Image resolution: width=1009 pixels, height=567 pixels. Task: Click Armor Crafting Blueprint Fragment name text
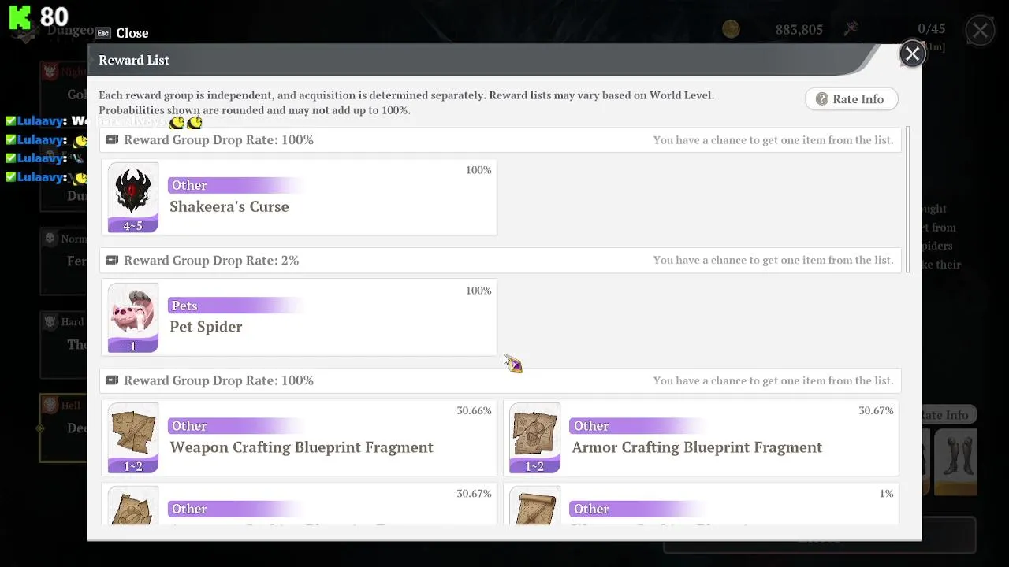(x=697, y=447)
